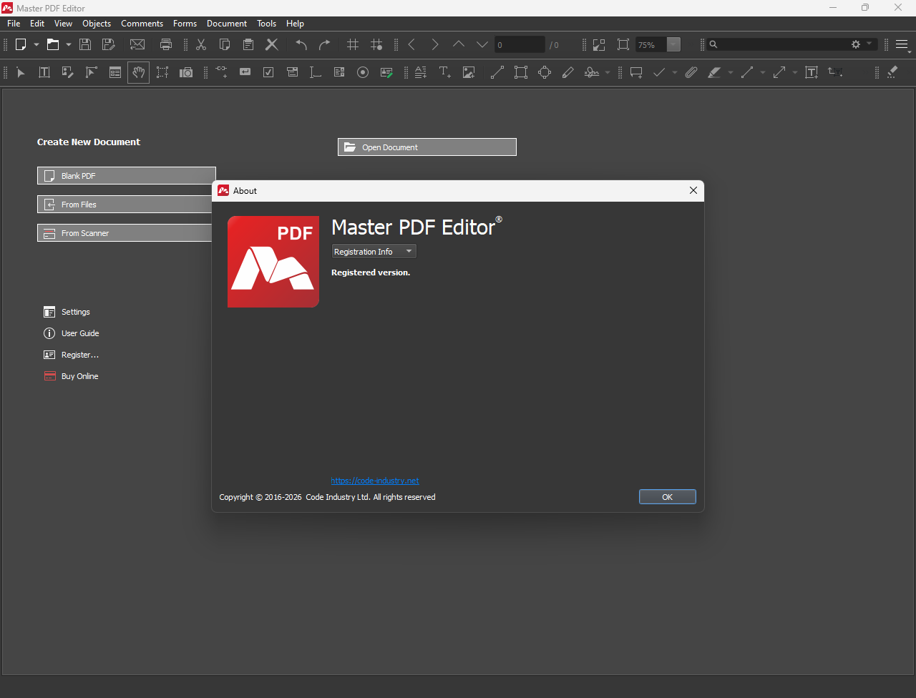Select the Snapshot camera tool
Image resolution: width=916 pixels, height=698 pixels.
click(186, 72)
